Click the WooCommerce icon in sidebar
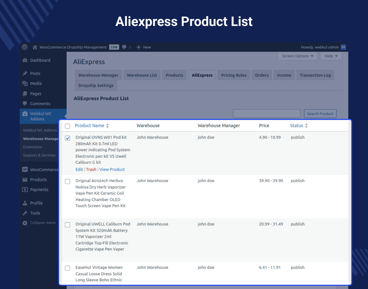The height and width of the screenshot is (289, 368). tap(25, 169)
